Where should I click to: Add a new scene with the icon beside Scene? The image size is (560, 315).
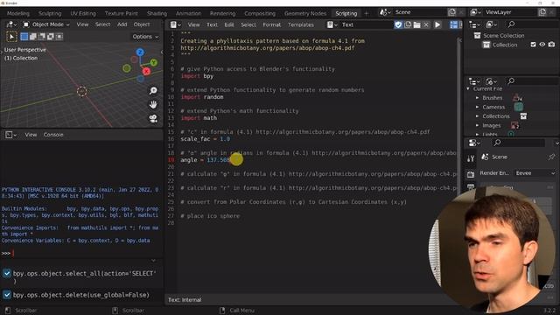[451, 12]
